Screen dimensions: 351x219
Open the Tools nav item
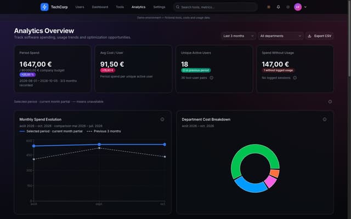(x=120, y=7)
